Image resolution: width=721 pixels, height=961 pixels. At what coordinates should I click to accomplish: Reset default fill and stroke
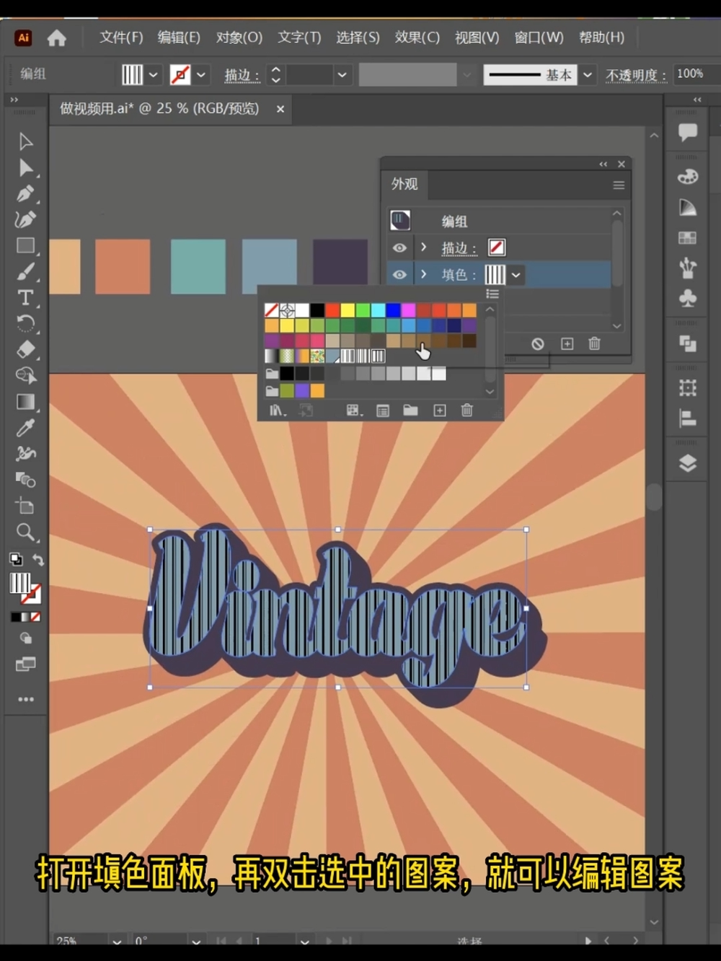[15, 559]
